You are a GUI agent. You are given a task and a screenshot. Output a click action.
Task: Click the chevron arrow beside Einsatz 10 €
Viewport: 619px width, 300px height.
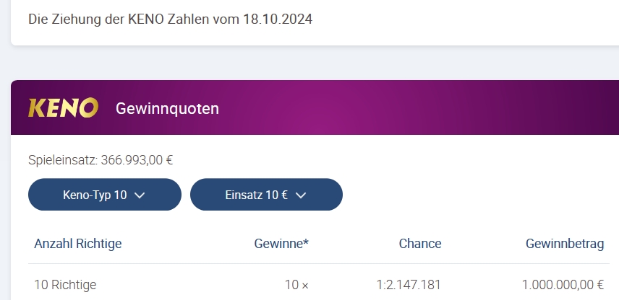pos(301,195)
